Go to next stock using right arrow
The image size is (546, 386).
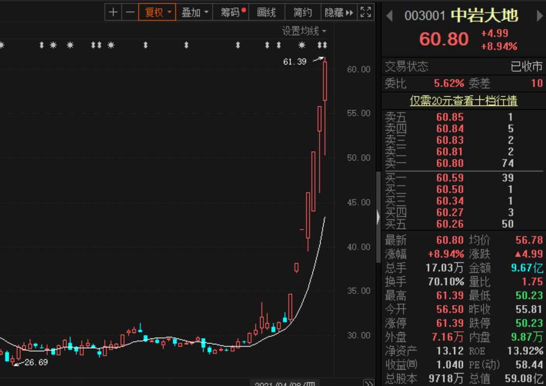click(x=540, y=16)
